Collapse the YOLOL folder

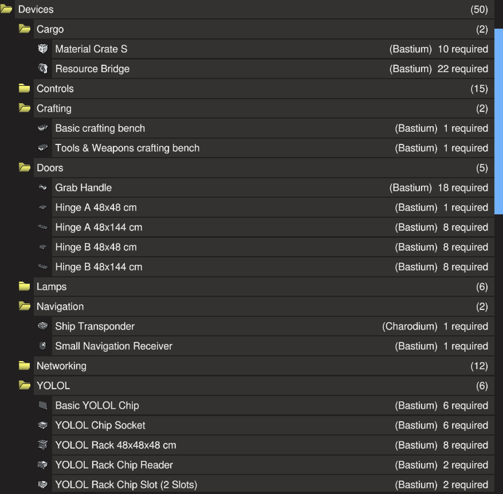(x=25, y=386)
